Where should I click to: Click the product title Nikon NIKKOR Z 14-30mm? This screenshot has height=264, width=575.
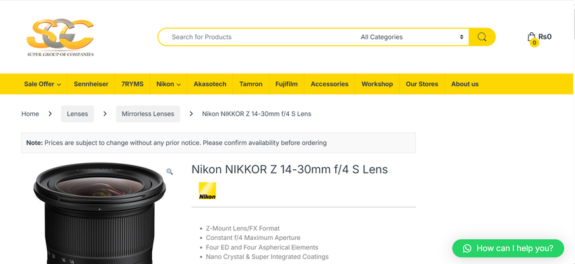click(x=290, y=169)
